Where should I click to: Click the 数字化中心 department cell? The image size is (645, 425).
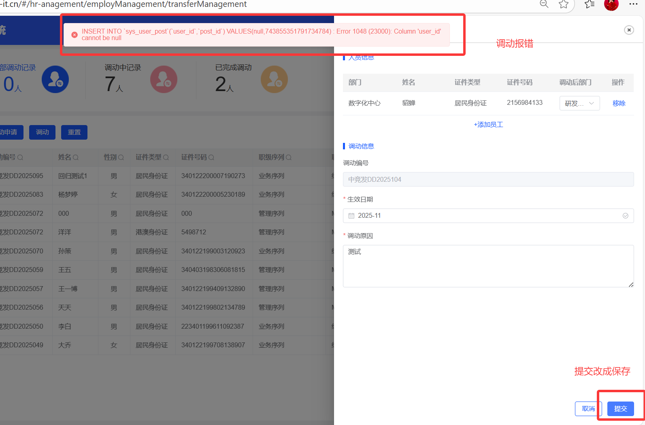pyautogui.click(x=364, y=103)
